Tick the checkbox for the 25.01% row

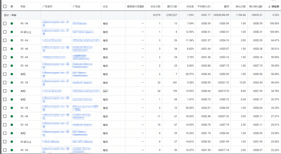click(5, 125)
